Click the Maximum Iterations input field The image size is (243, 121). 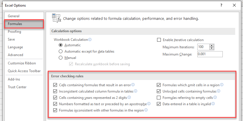pos(203,47)
